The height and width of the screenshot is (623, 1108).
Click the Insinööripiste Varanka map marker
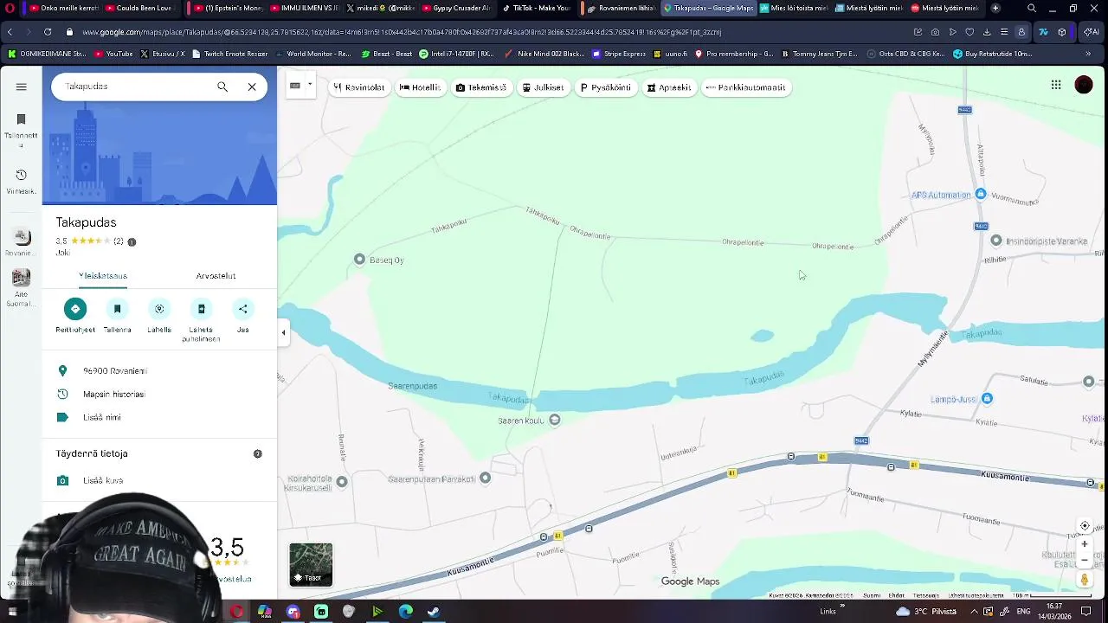[996, 241]
